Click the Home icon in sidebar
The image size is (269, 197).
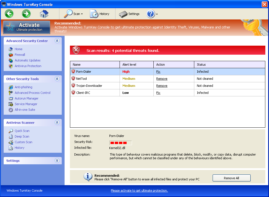11,49
